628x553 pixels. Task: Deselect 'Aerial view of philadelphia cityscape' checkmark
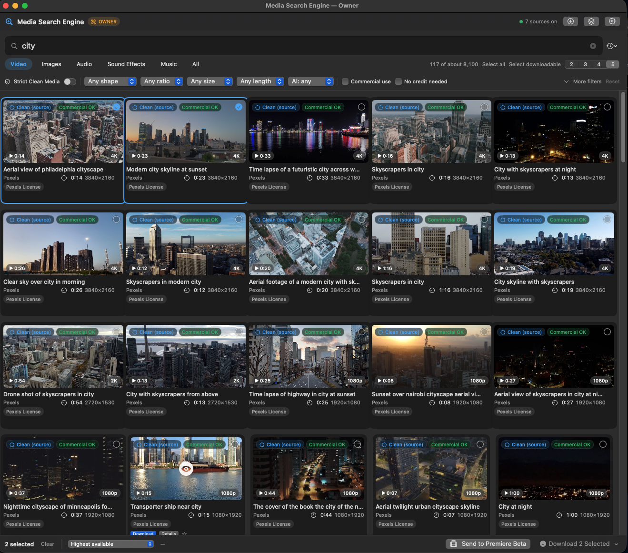click(116, 107)
